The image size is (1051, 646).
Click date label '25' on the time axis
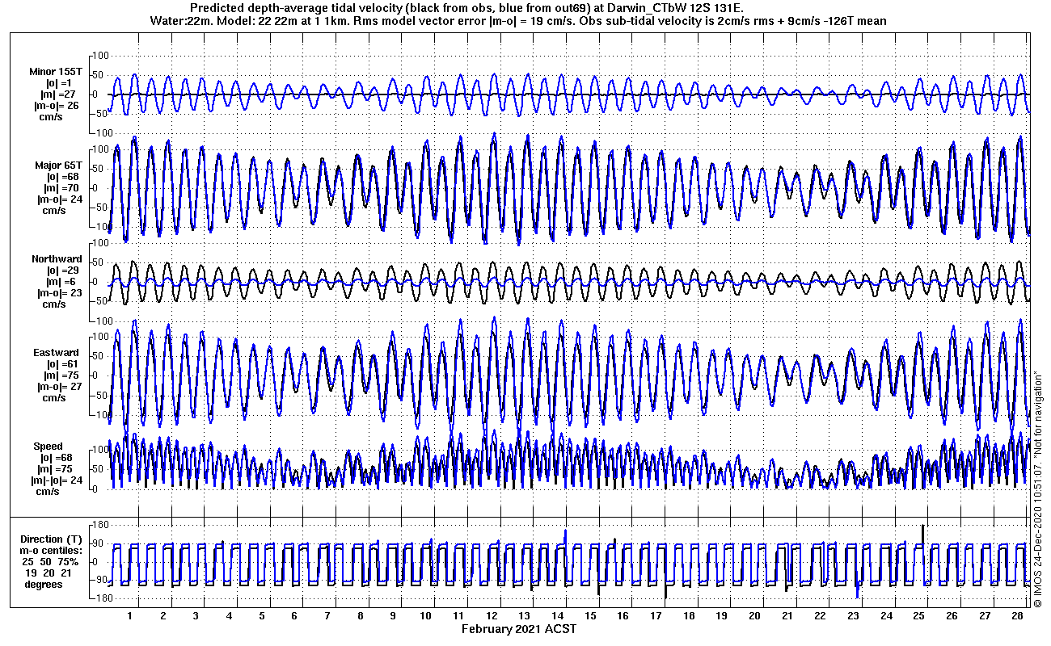pos(919,615)
